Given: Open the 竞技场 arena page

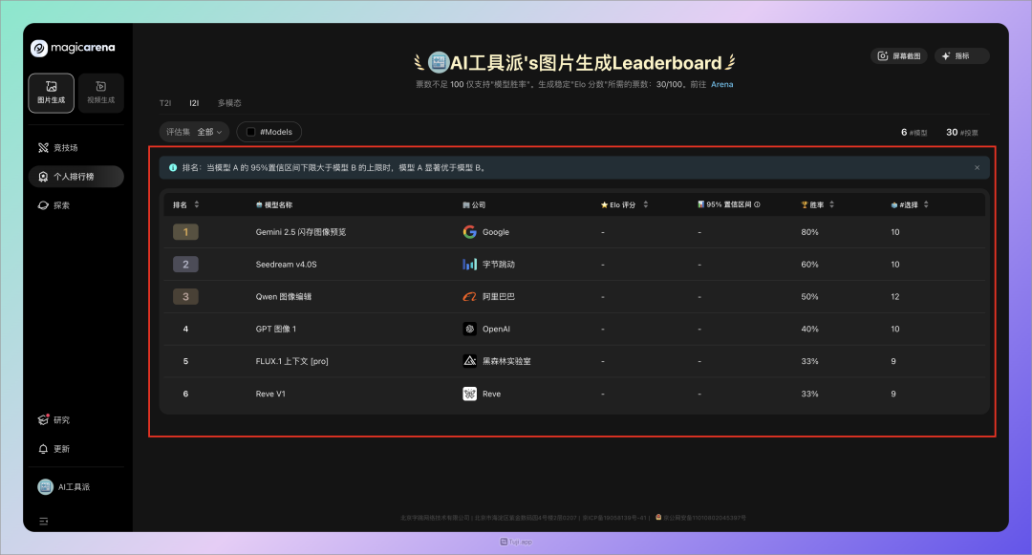Looking at the screenshot, I should coord(75,148).
